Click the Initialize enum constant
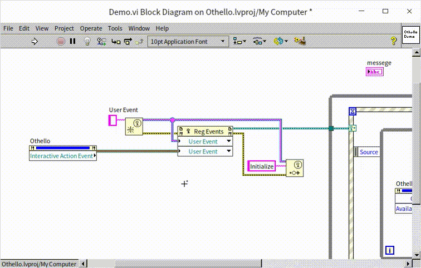Image resolution: width=421 pixels, height=268 pixels. [262, 166]
